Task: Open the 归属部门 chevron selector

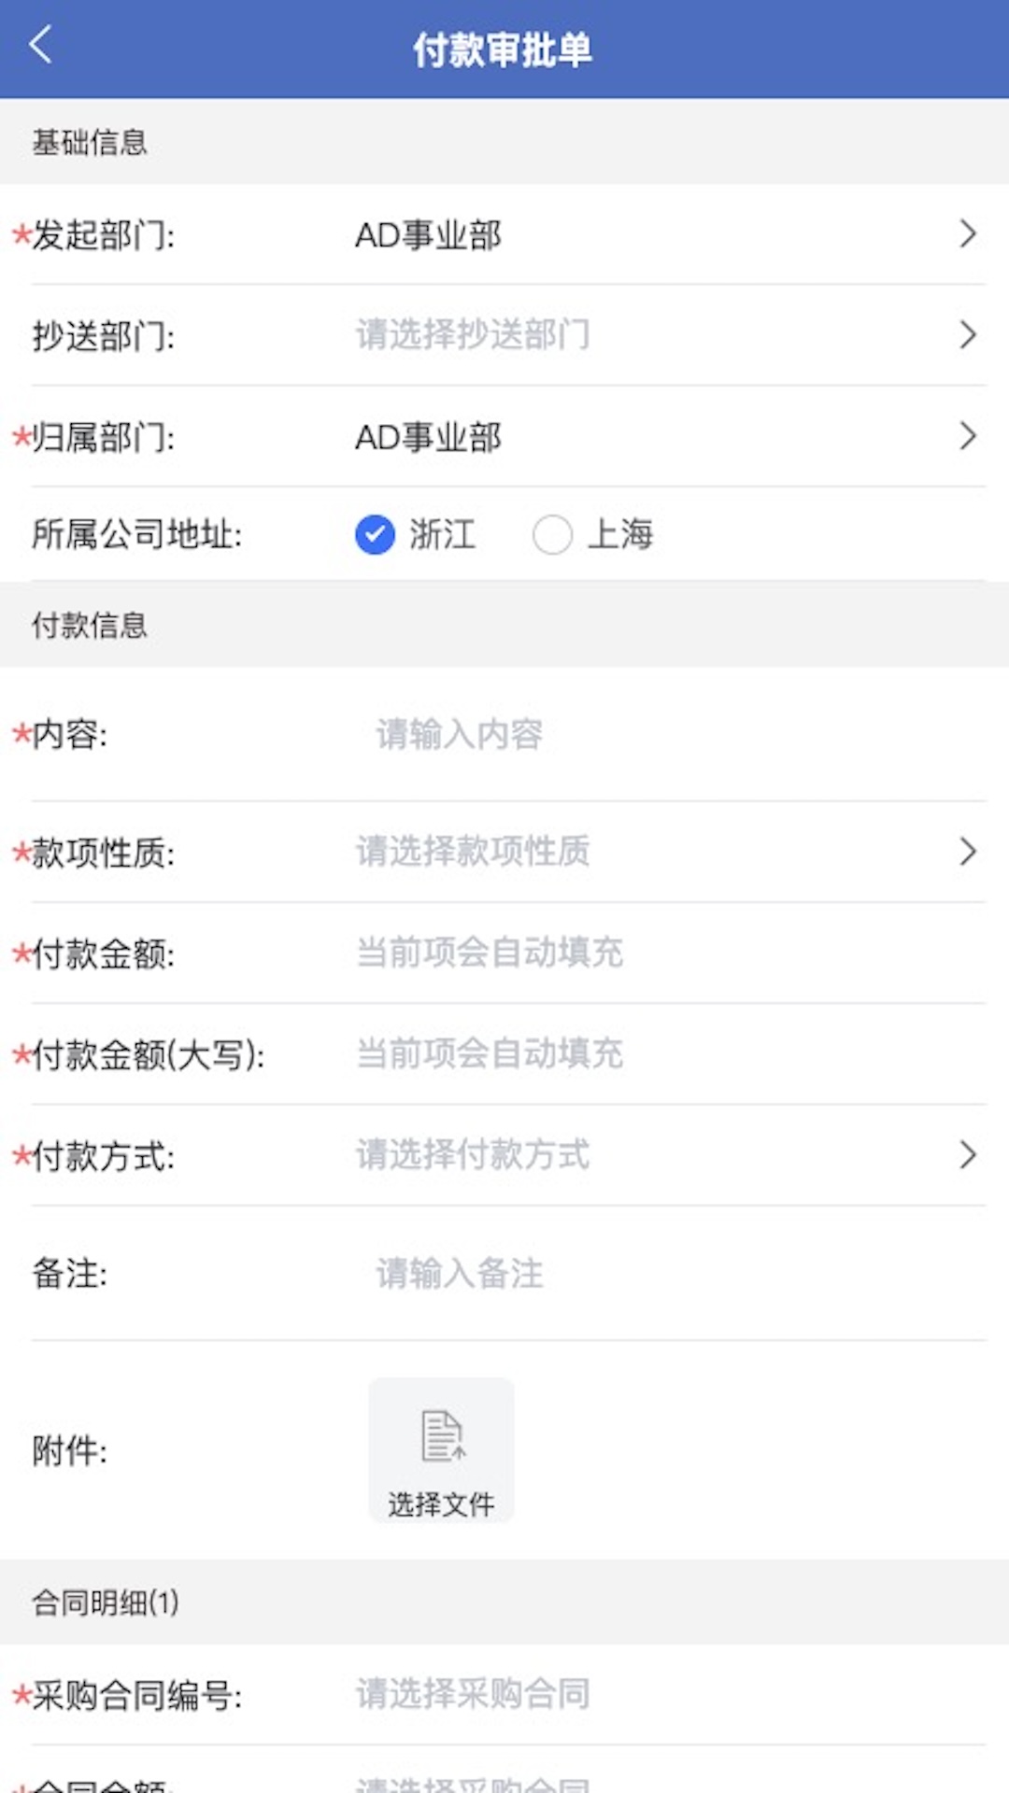Action: pos(967,436)
